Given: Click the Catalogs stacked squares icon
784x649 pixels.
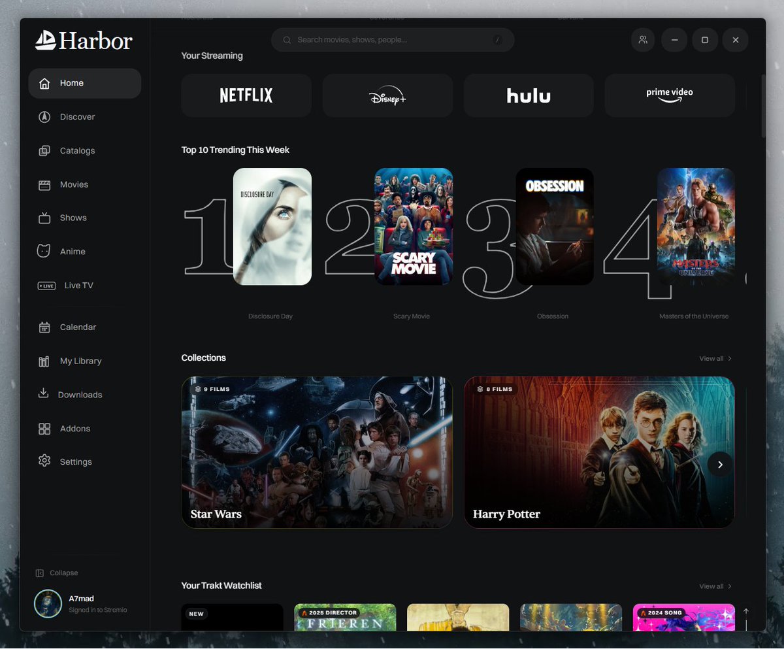Looking at the screenshot, I should (44, 151).
